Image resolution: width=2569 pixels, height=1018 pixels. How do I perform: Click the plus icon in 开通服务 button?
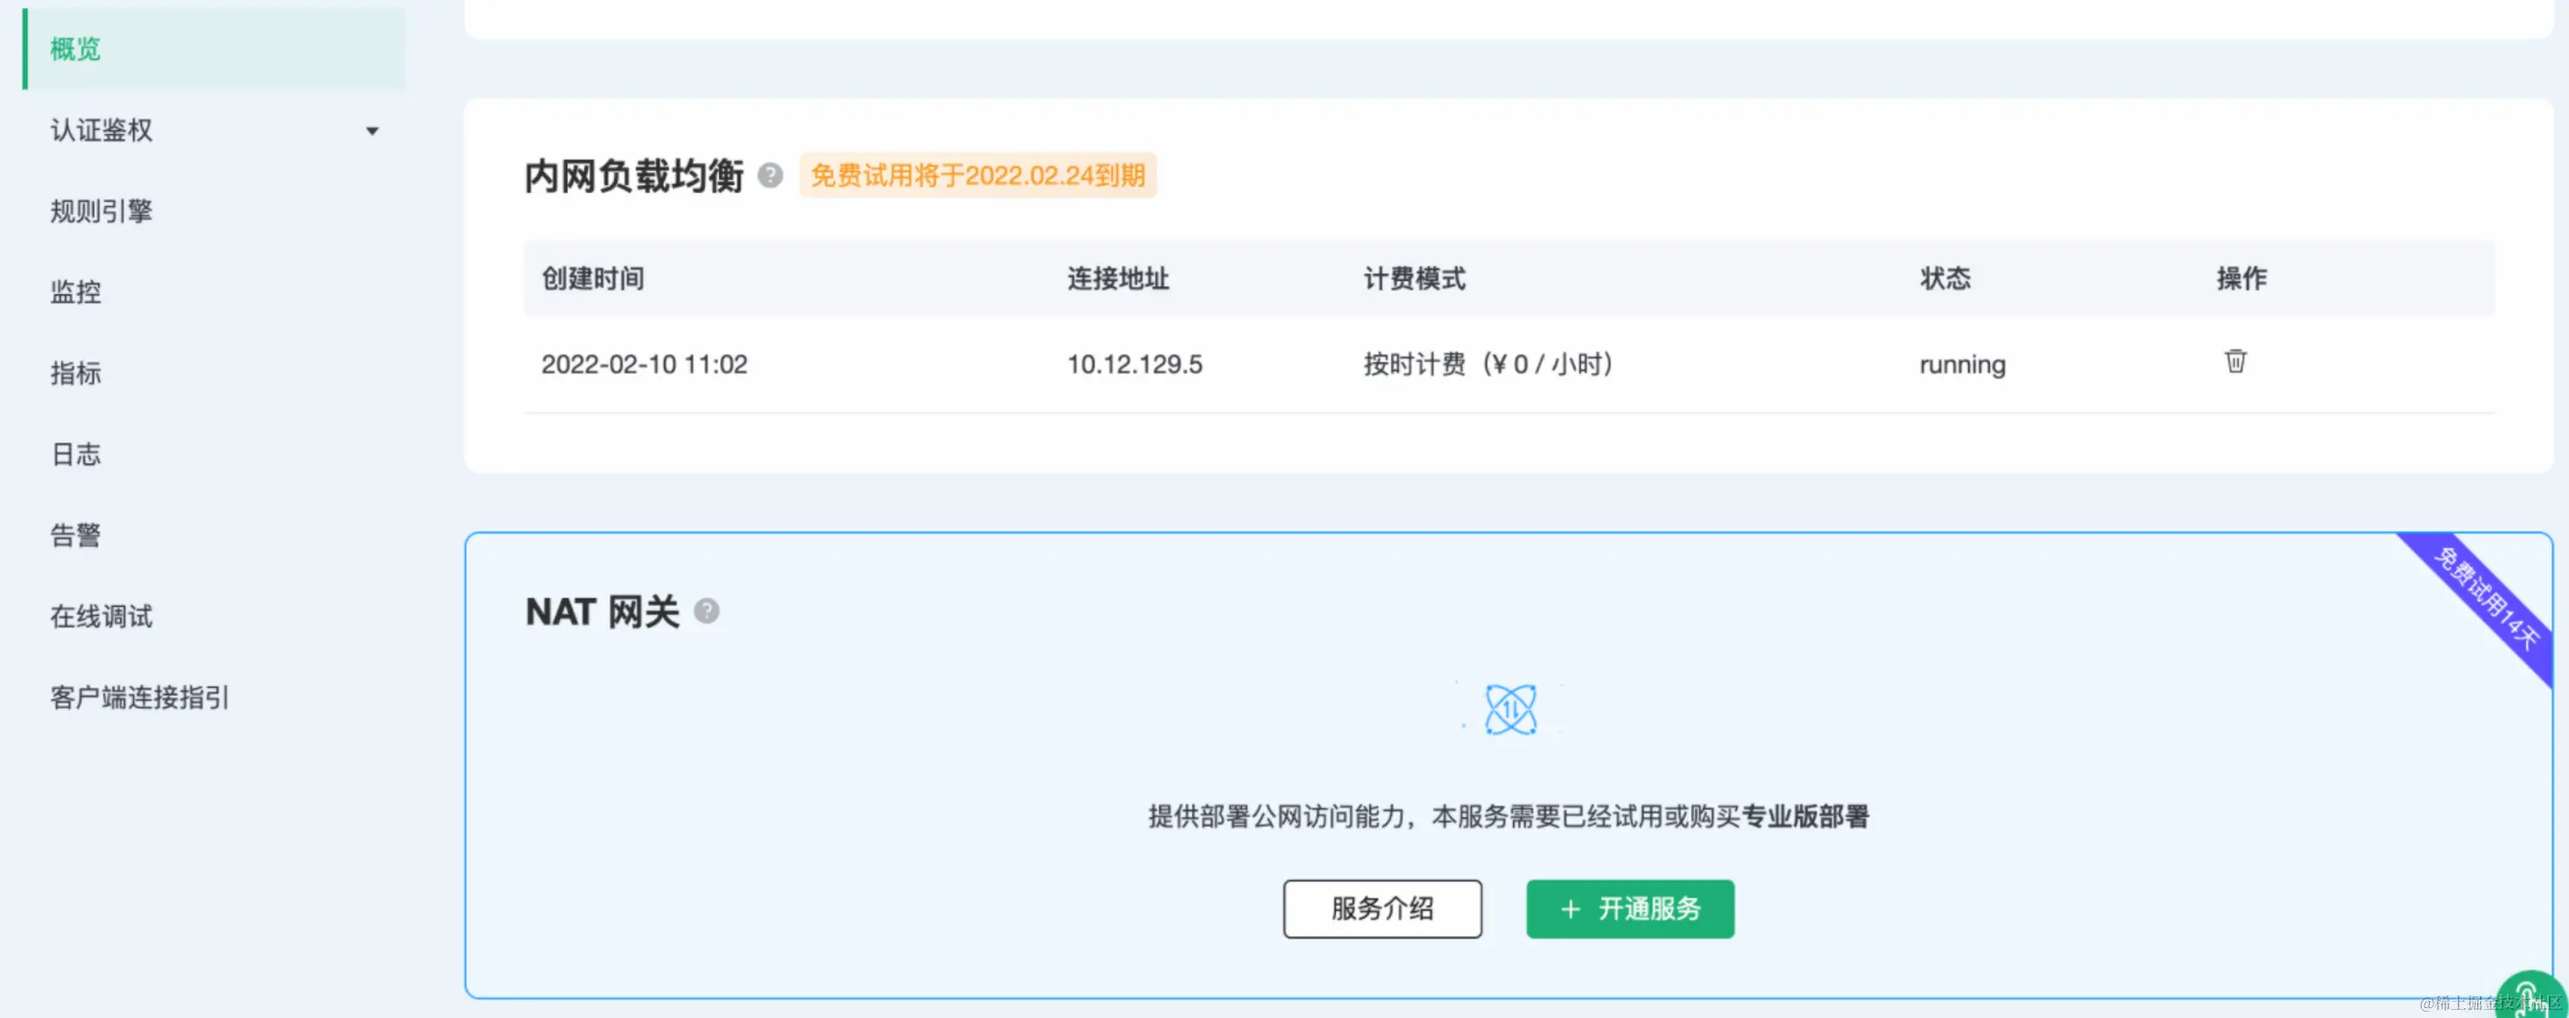click(x=1572, y=909)
